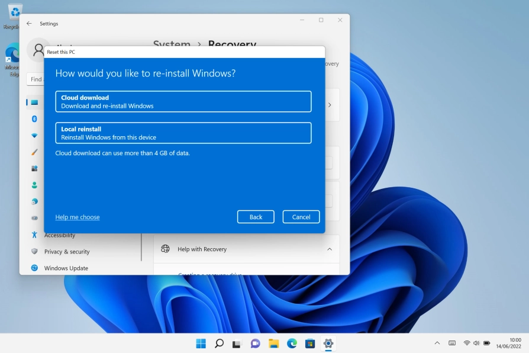Click System in the breadcrumb path
Image resolution: width=529 pixels, height=353 pixels.
(172, 45)
